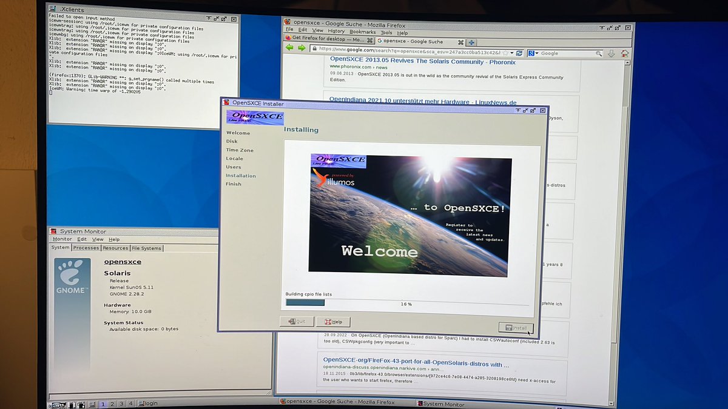Open the Bookmarks menu in Firefox
Screen dimensions: 728x409
363,33
